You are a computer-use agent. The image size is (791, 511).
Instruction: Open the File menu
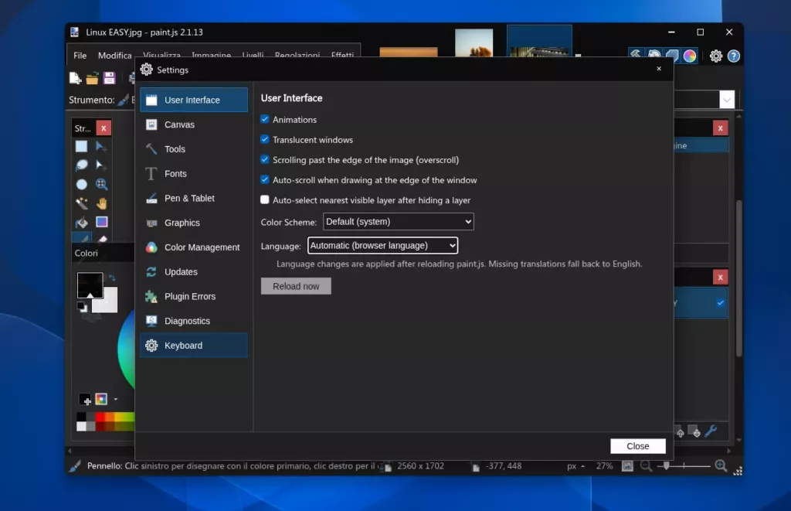pos(80,56)
